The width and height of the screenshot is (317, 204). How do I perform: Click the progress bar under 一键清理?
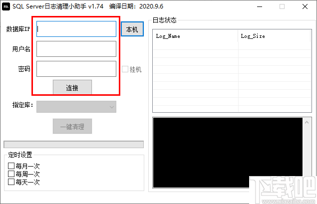[x=73, y=145]
